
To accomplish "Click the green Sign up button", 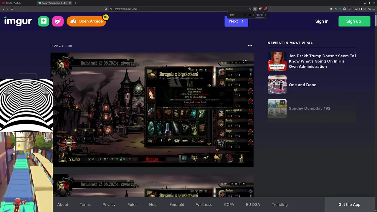I will (x=354, y=21).
